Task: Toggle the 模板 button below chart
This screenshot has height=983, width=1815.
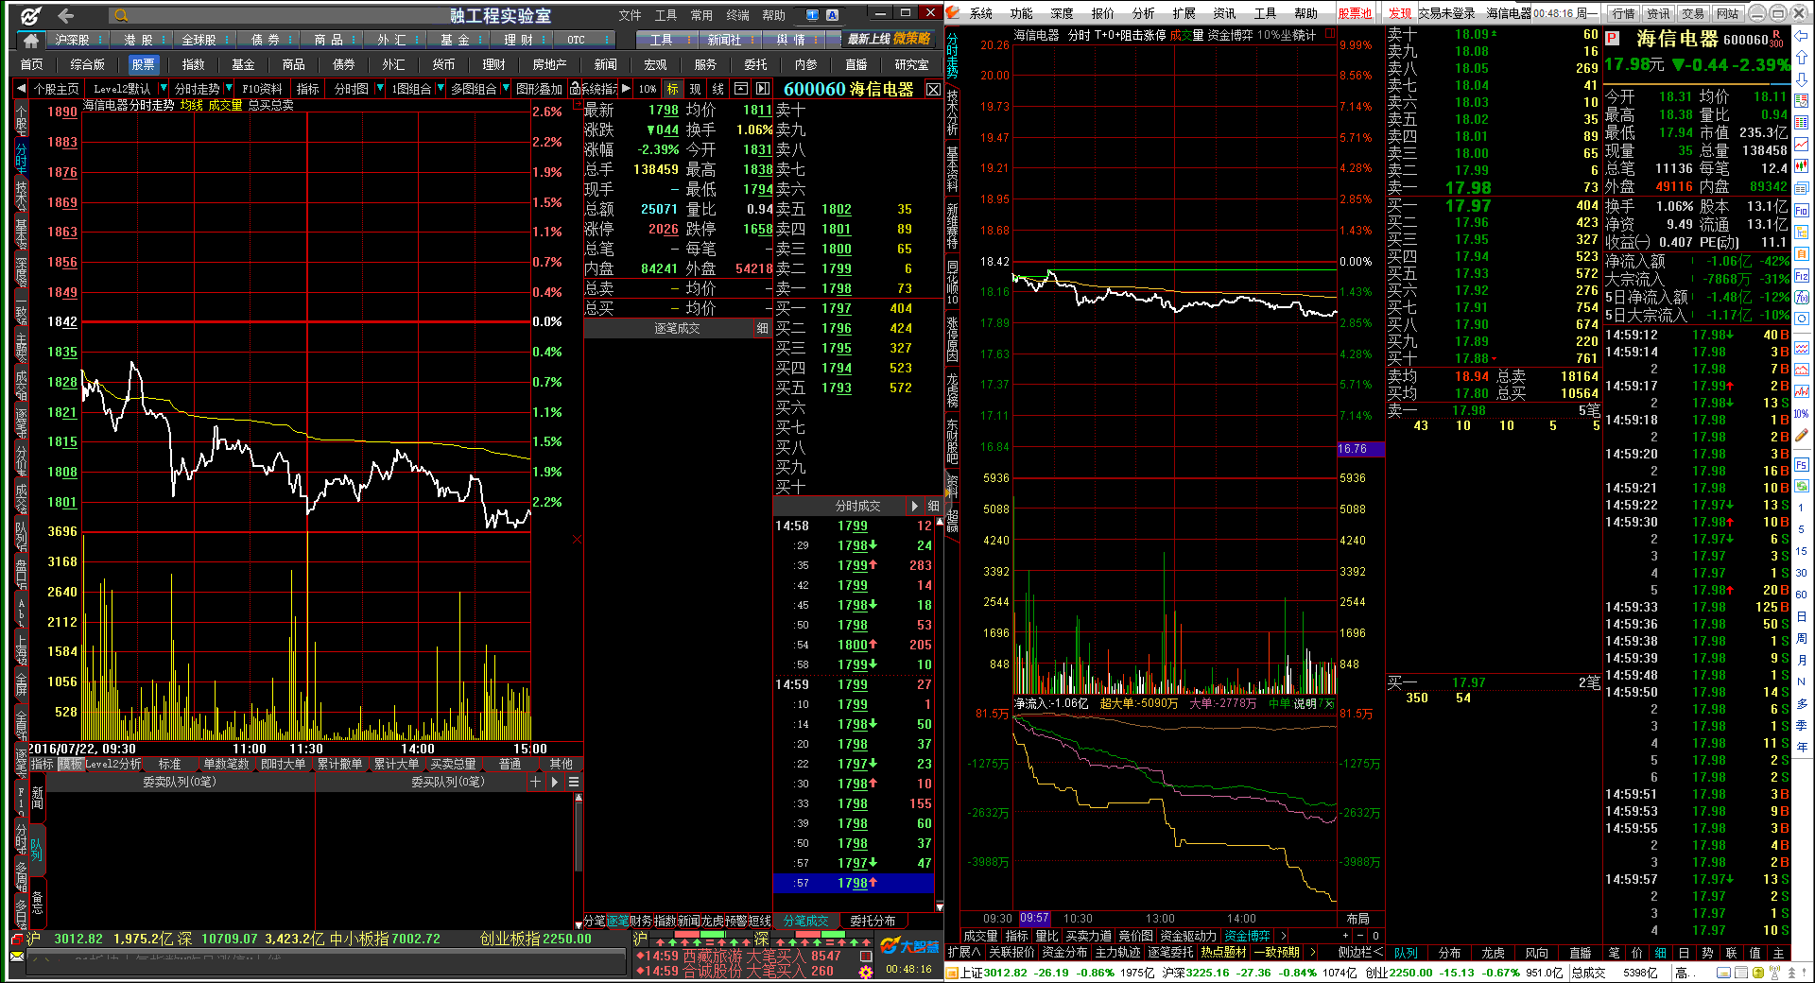Action: (x=71, y=764)
